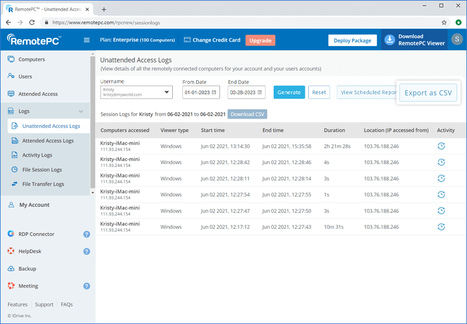
Task: Click the Duration column header
Action: [334, 130]
